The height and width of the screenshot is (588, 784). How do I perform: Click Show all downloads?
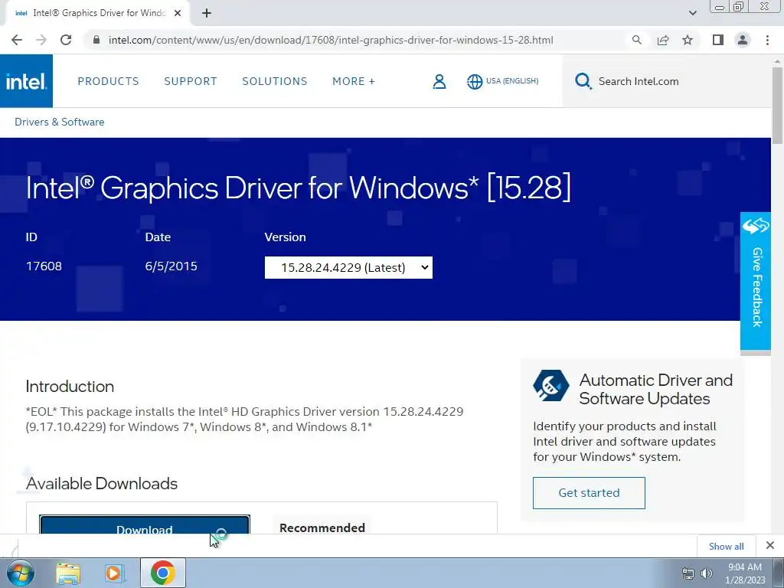pyautogui.click(x=726, y=546)
